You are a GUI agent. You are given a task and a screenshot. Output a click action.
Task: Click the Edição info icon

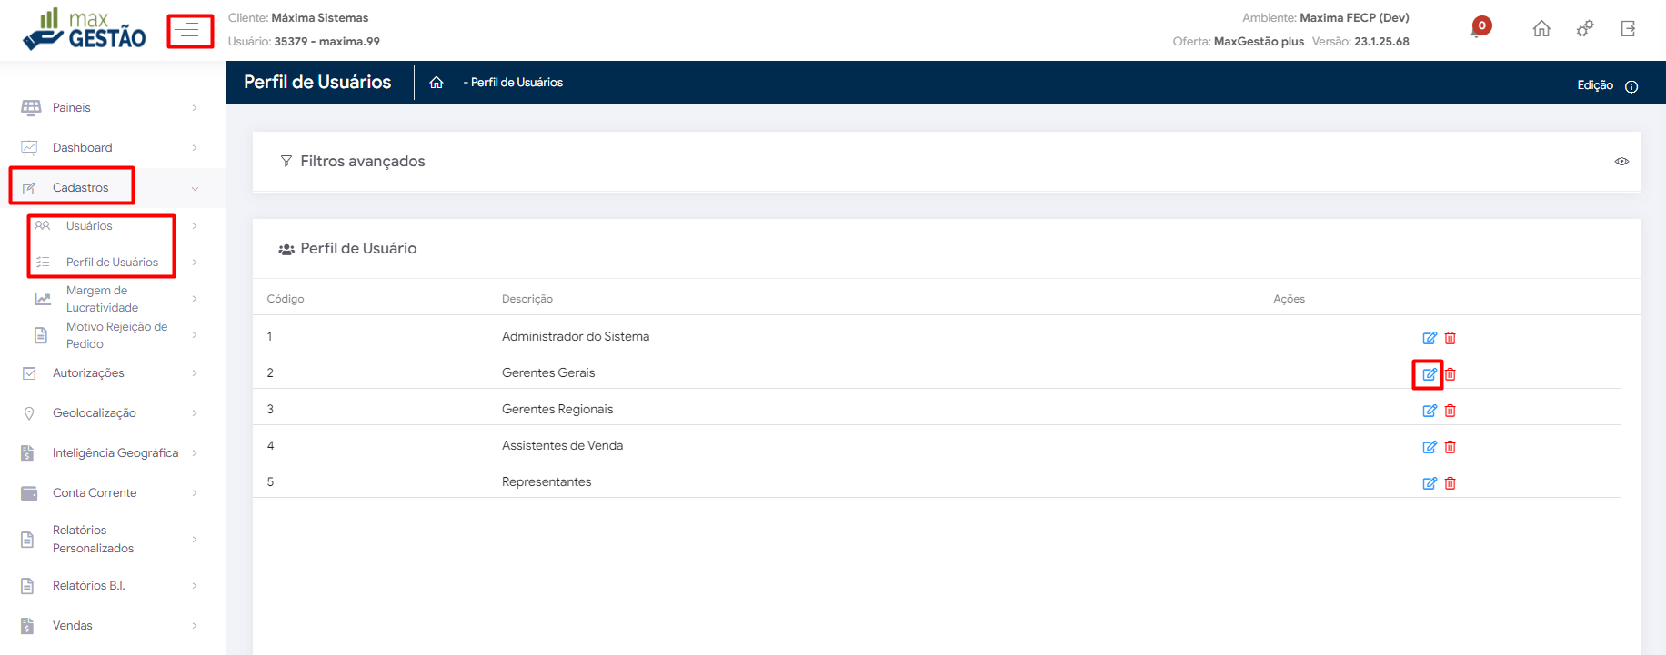[1631, 86]
